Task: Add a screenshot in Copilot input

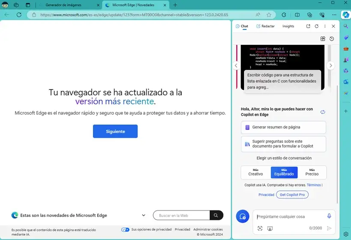Action: click(x=270, y=228)
